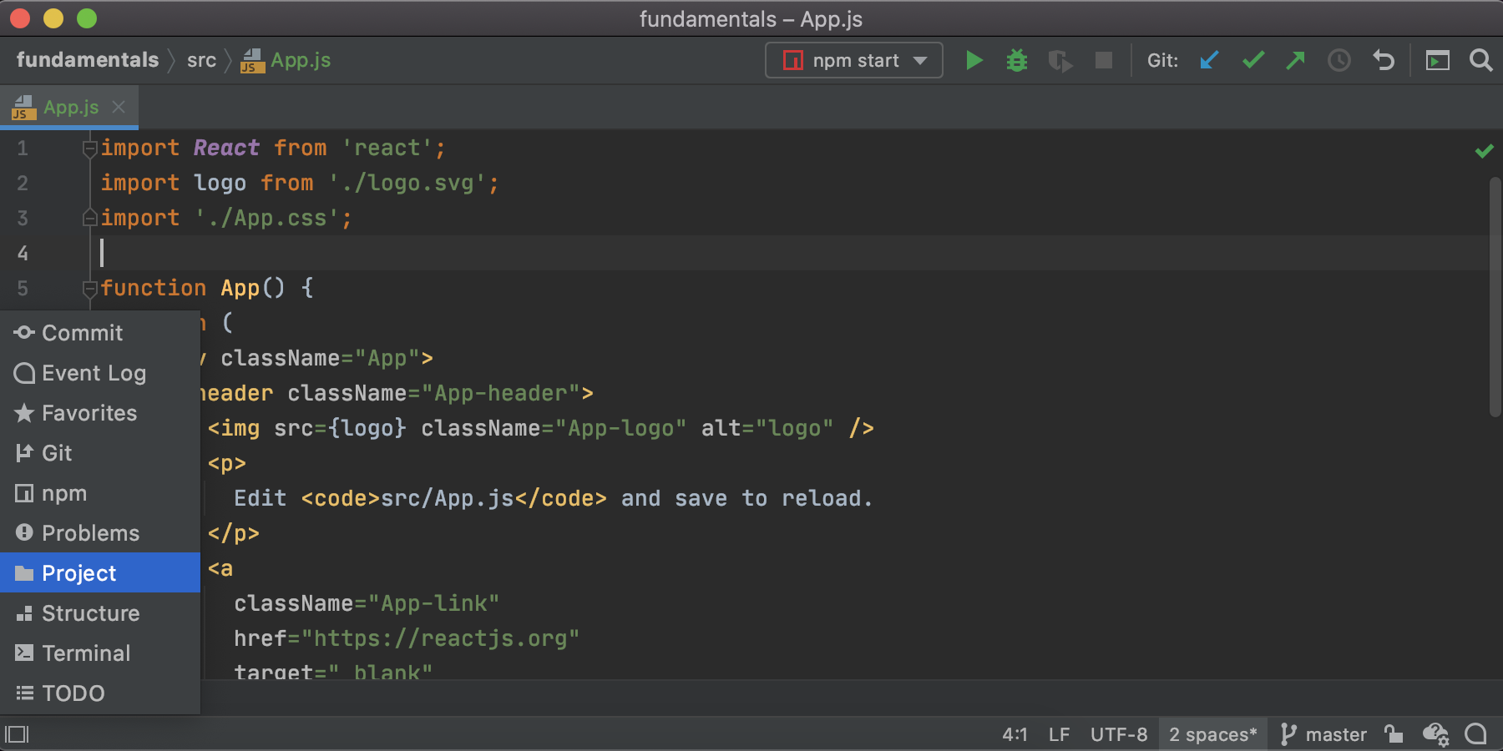Click the src breadcrumb
This screenshot has height=751, width=1503.
pos(200,59)
